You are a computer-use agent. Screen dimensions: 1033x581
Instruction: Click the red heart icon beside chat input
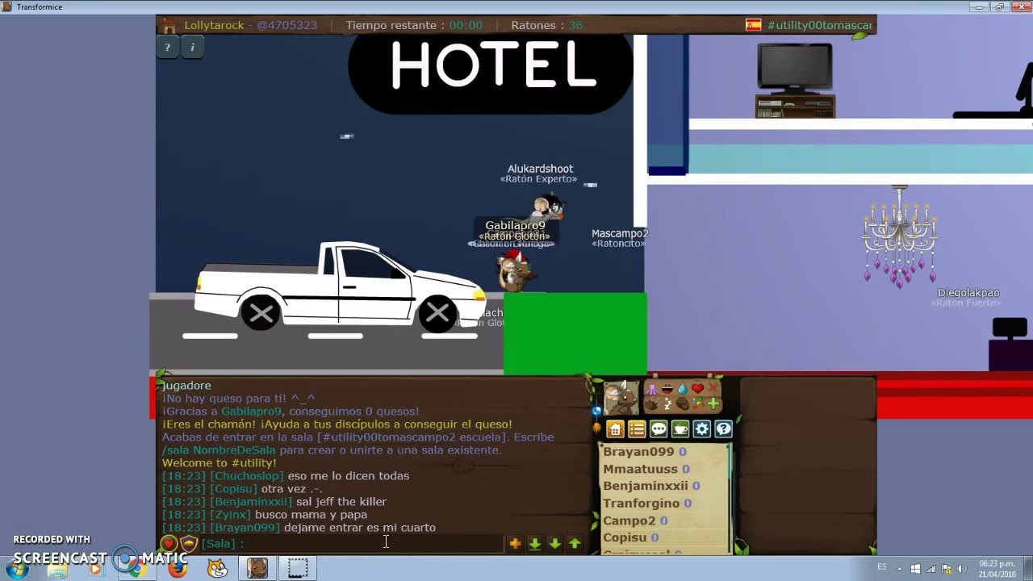click(169, 544)
